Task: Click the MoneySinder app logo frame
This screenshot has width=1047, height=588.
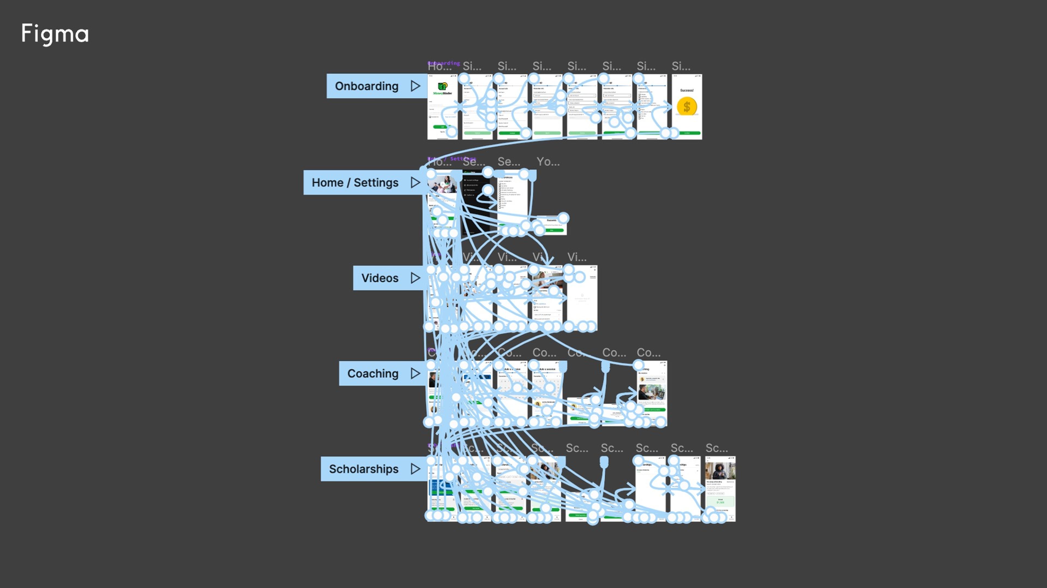Action: coord(441,93)
